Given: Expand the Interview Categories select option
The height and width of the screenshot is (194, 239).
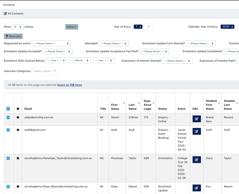Looking at the screenshot, I should [46, 71].
